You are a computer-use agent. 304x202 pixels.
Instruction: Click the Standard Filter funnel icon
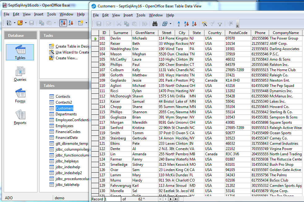220,24
